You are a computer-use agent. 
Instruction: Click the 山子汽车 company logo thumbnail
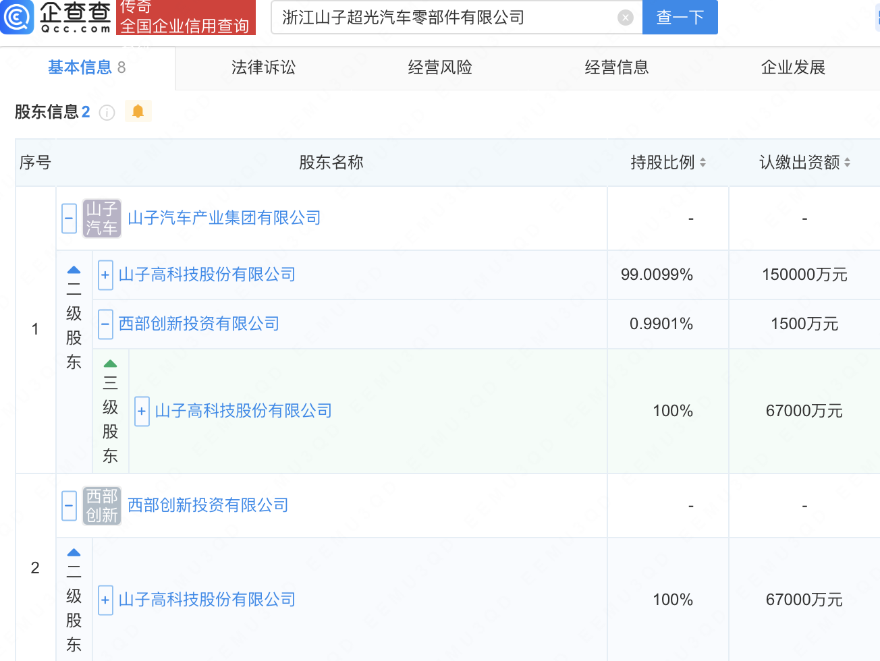tap(102, 219)
